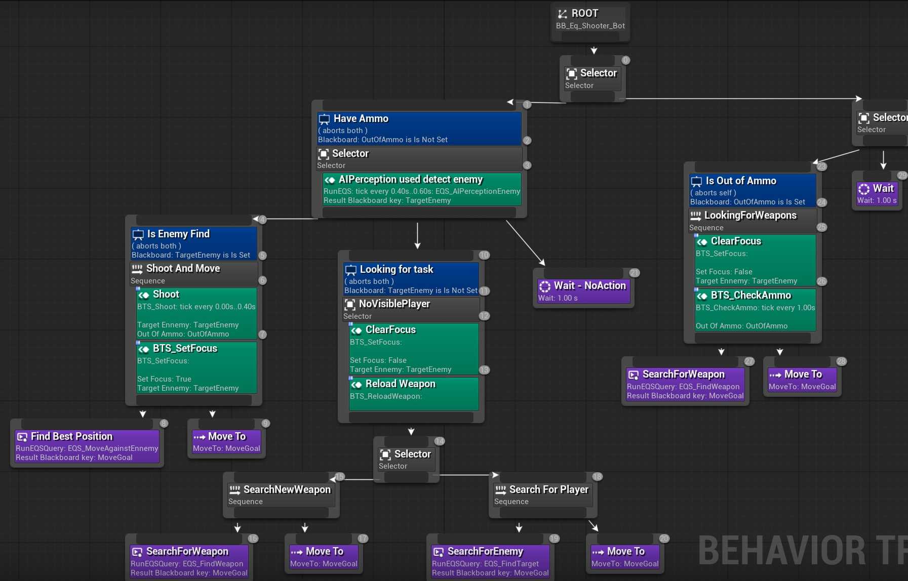Select the top Selector node under ROOT
Viewport: 908px width, 581px height.
(593, 78)
